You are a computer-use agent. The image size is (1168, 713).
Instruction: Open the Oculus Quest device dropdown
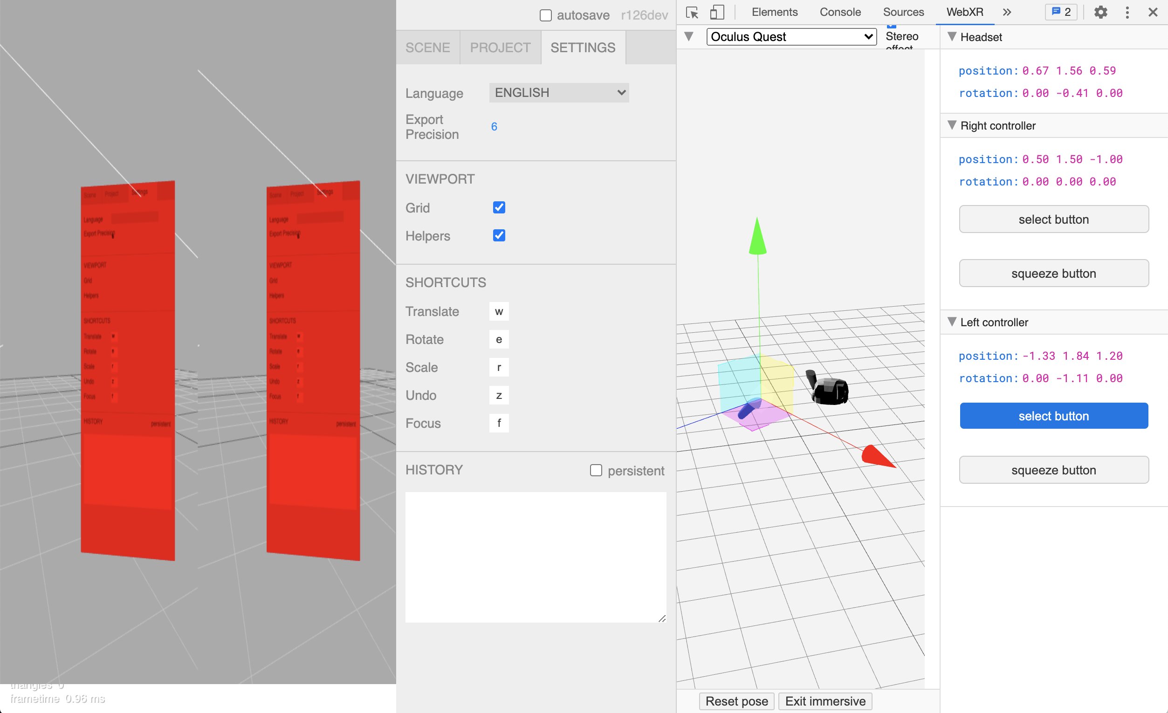pos(791,37)
